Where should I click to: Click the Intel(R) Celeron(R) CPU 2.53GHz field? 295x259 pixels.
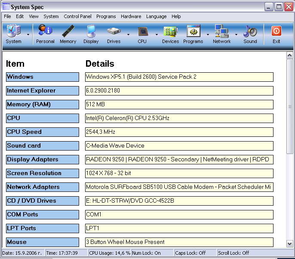(x=179, y=118)
